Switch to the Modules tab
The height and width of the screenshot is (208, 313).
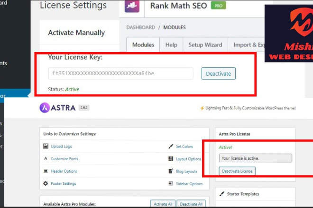coord(143,45)
